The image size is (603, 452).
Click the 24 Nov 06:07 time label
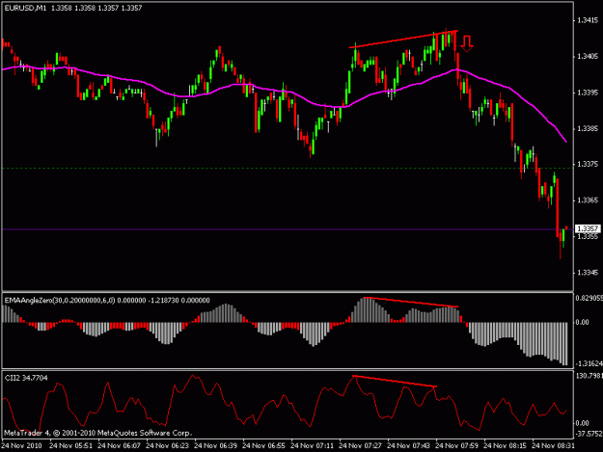[120, 446]
